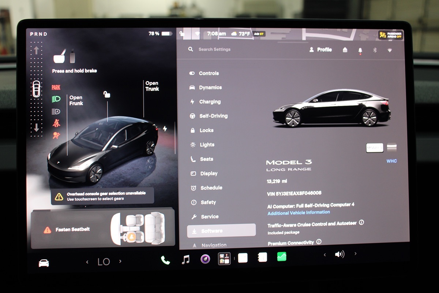Tap the red PARK indicator
The image size is (439, 293).
tap(56, 88)
